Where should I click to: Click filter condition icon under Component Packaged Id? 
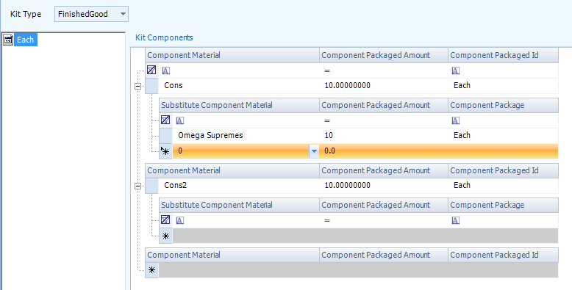456,70
